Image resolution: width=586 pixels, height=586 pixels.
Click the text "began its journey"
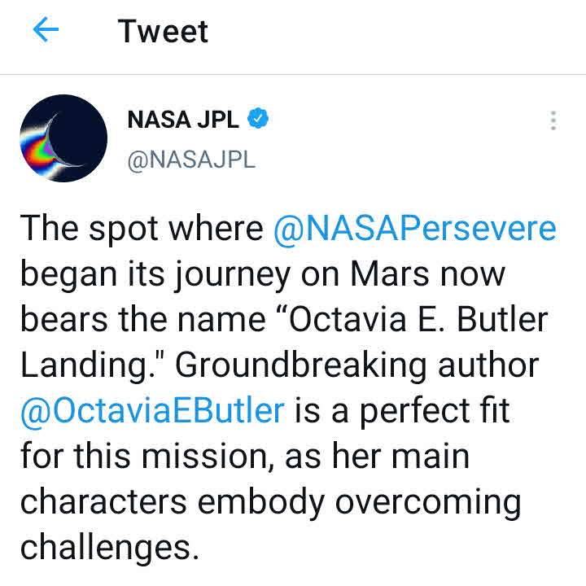(x=155, y=274)
